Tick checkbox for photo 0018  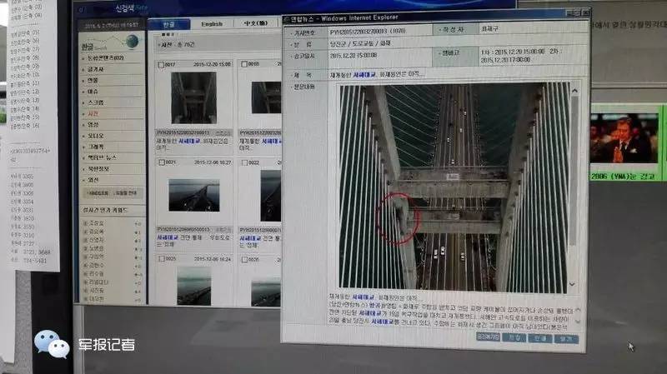point(244,64)
